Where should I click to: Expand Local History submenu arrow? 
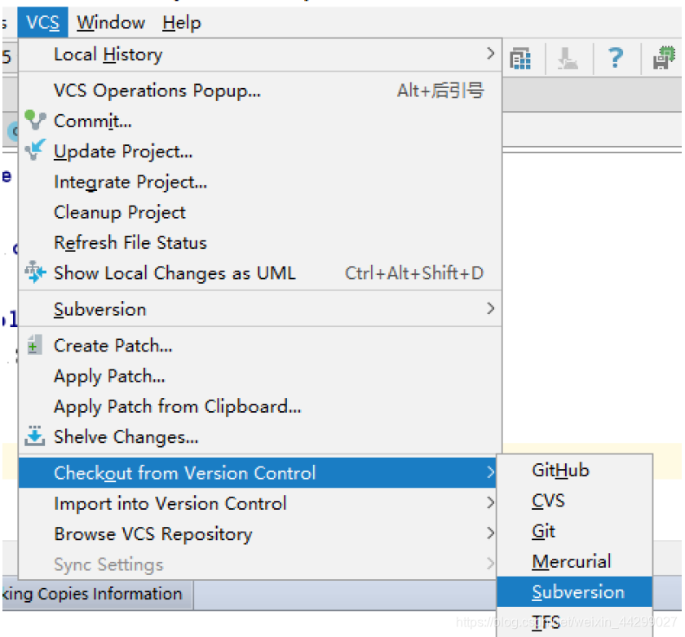pos(490,54)
